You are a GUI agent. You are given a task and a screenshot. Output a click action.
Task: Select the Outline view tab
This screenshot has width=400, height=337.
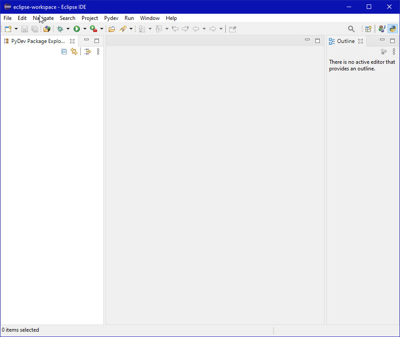pyautogui.click(x=345, y=41)
